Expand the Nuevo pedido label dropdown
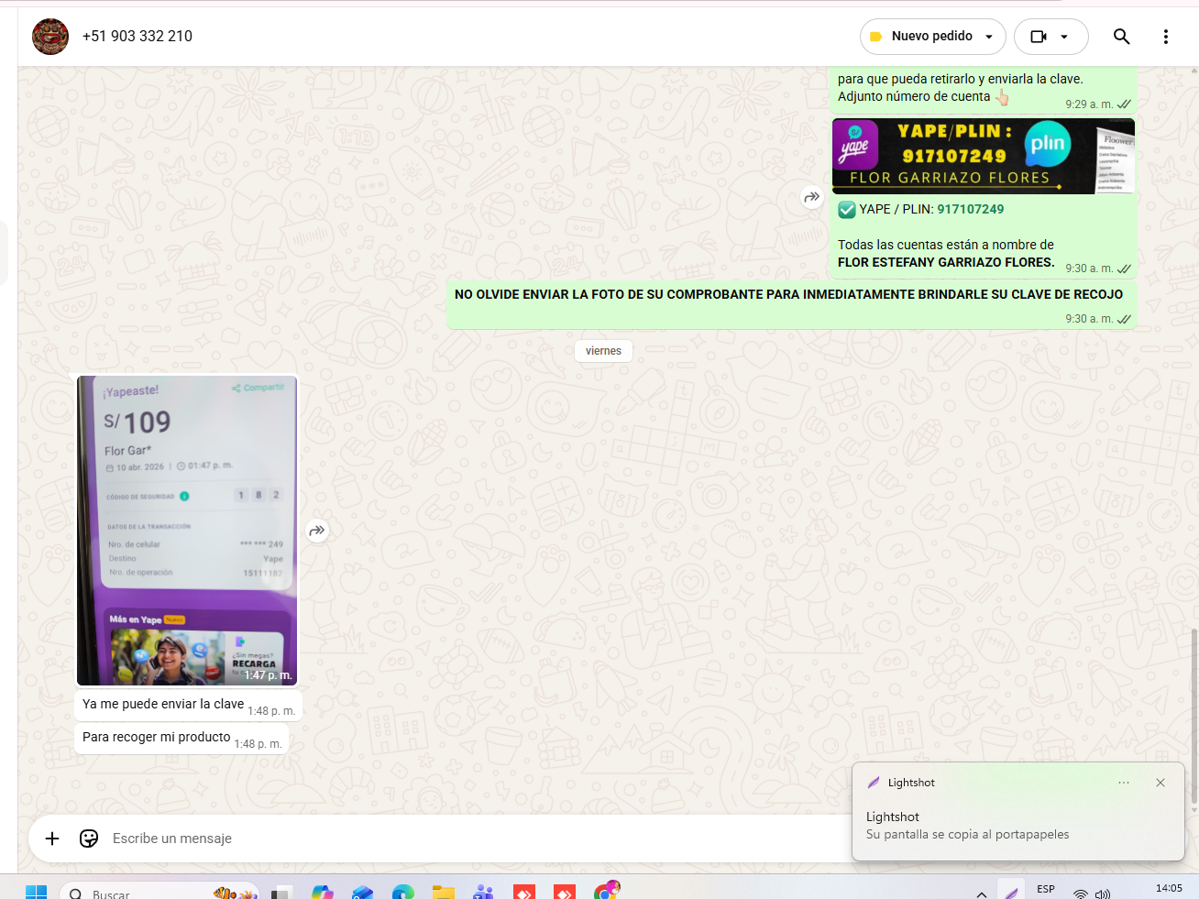 tap(988, 37)
